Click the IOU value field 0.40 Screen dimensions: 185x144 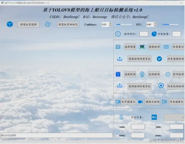[150, 24]
